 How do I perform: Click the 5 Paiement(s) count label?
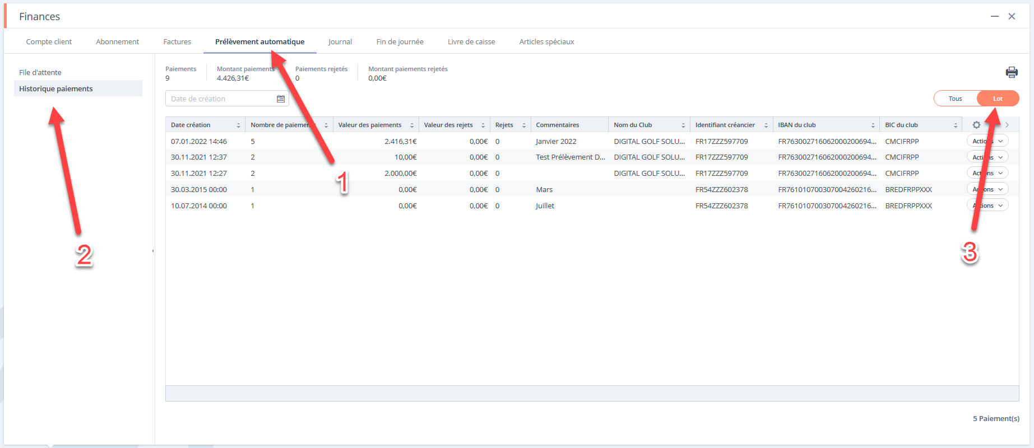996,418
